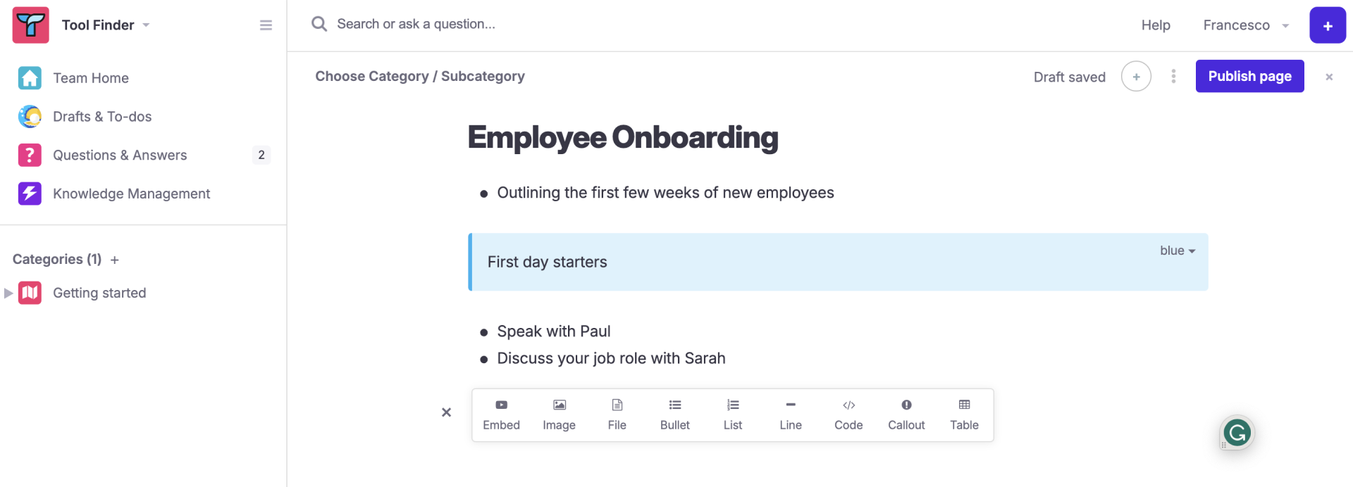
Task: Add a Callout block
Action: pyautogui.click(x=906, y=415)
